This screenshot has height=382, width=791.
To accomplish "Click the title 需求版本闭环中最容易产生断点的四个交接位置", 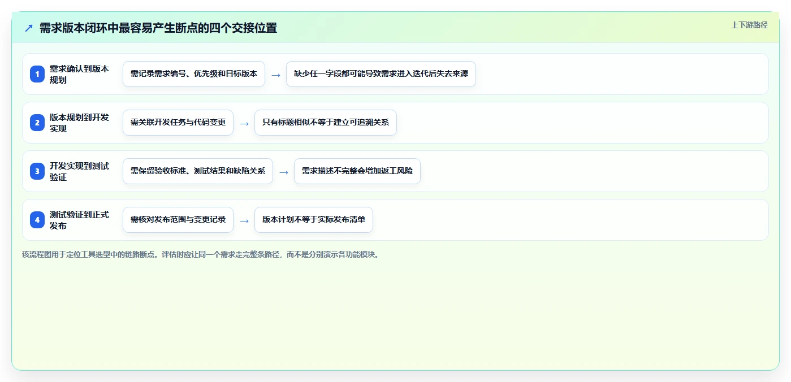I will point(158,28).
